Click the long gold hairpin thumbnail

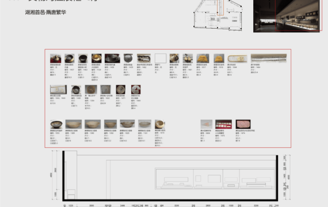point(238,58)
